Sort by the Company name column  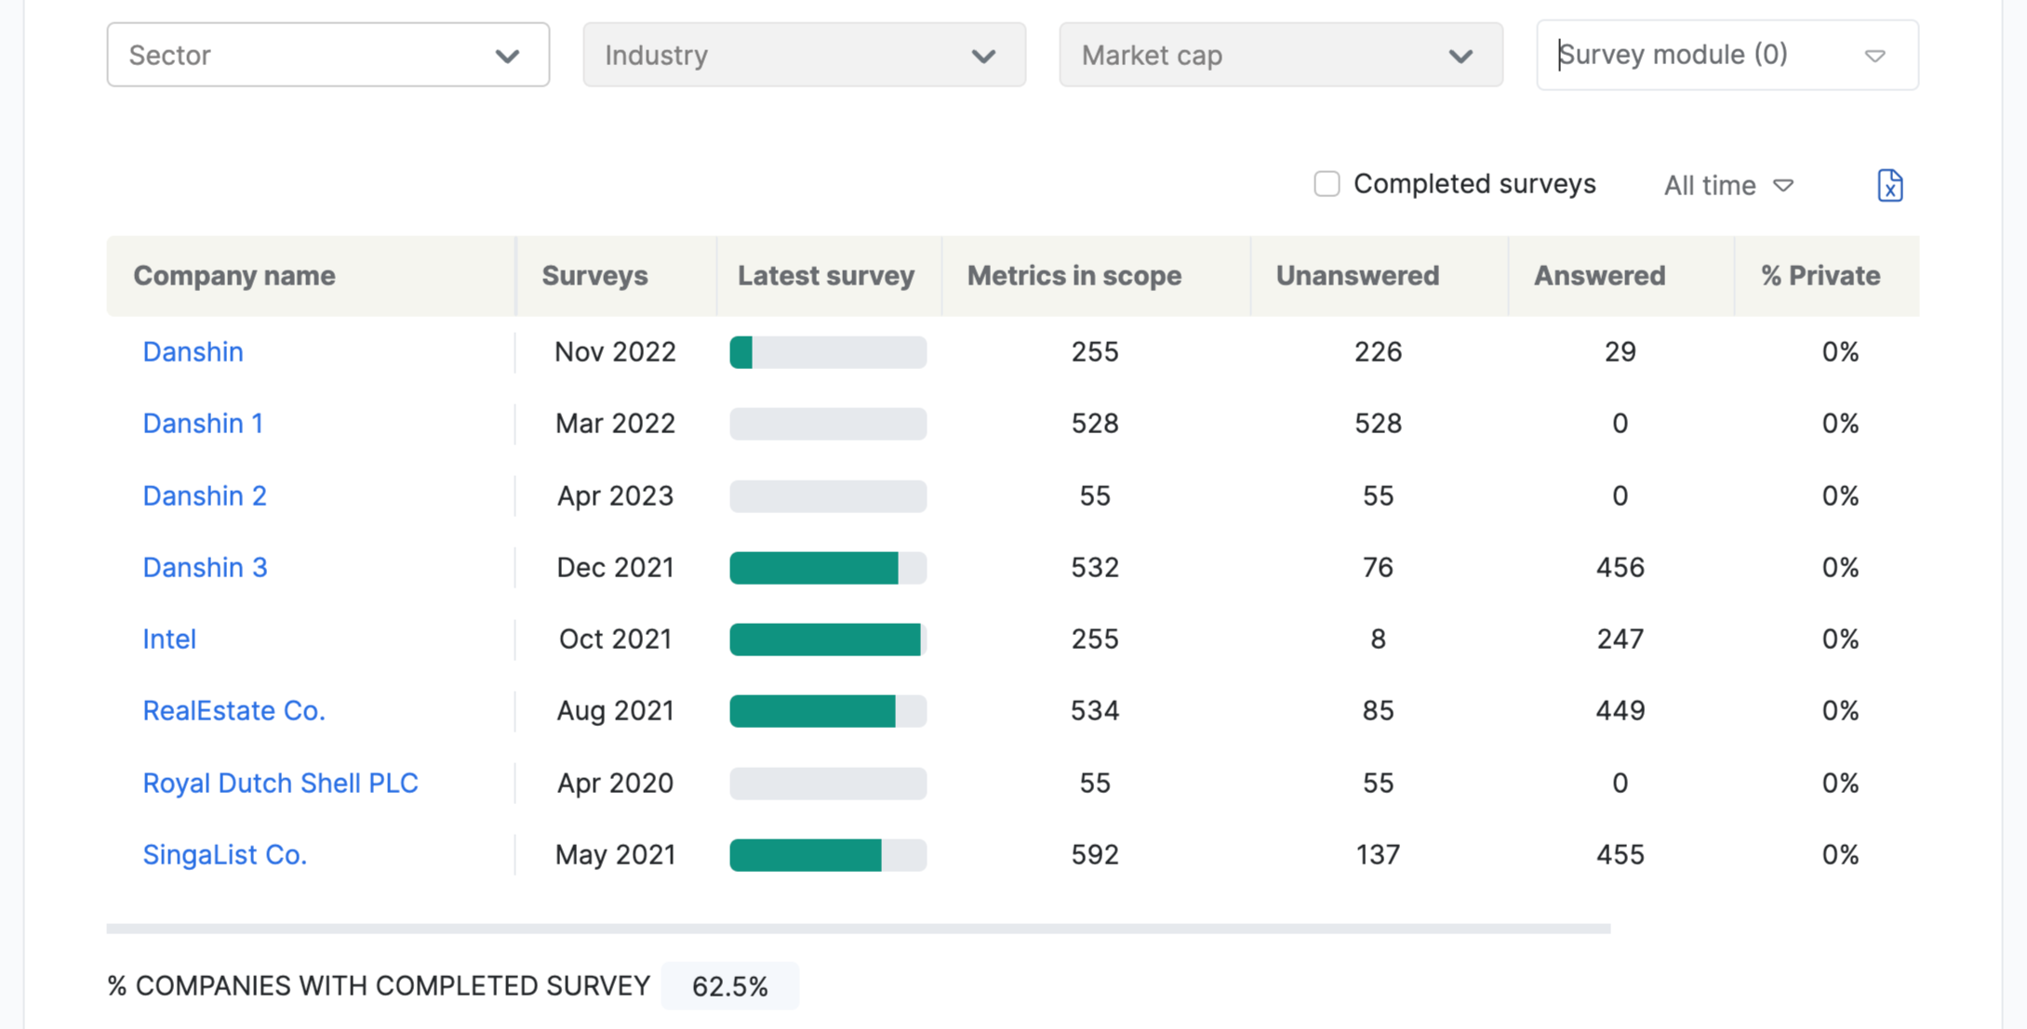coord(234,276)
